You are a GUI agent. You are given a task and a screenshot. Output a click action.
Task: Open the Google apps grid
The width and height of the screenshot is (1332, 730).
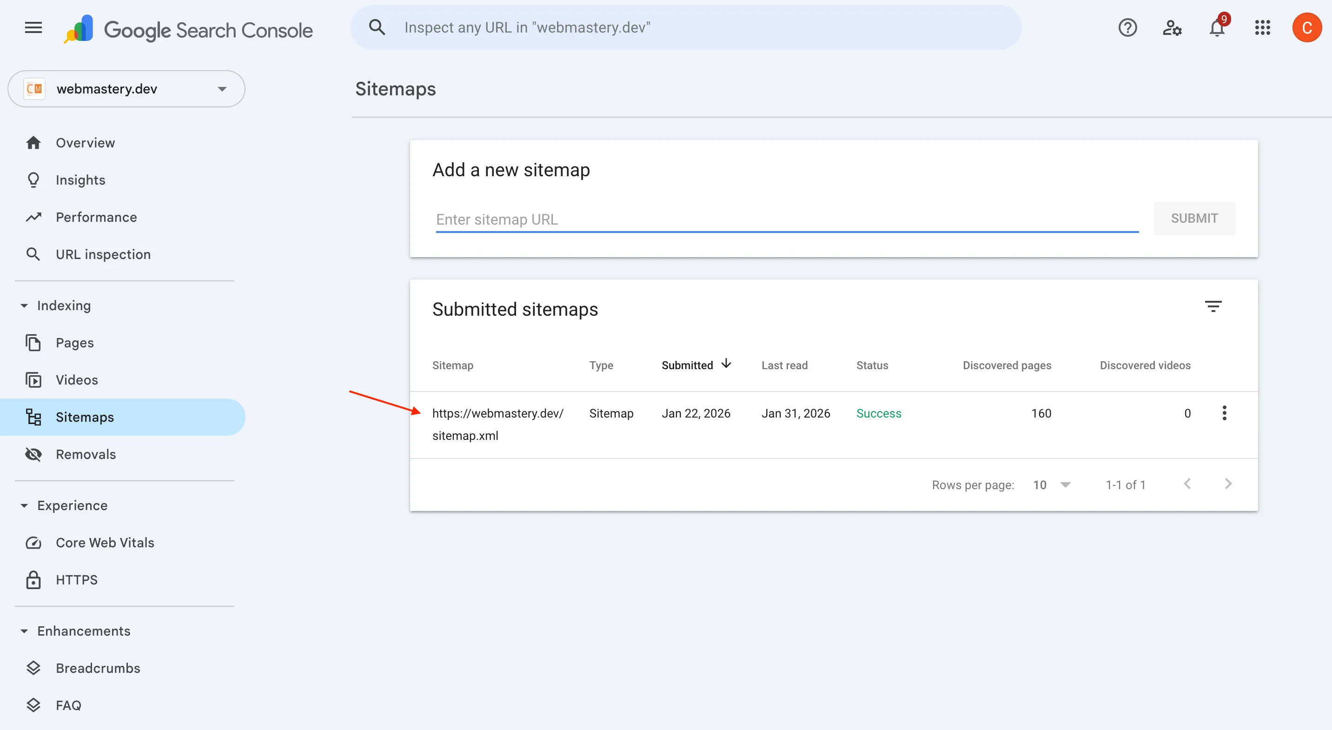point(1262,28)
